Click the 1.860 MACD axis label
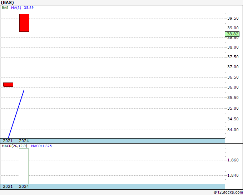 (x=233, y=160)
